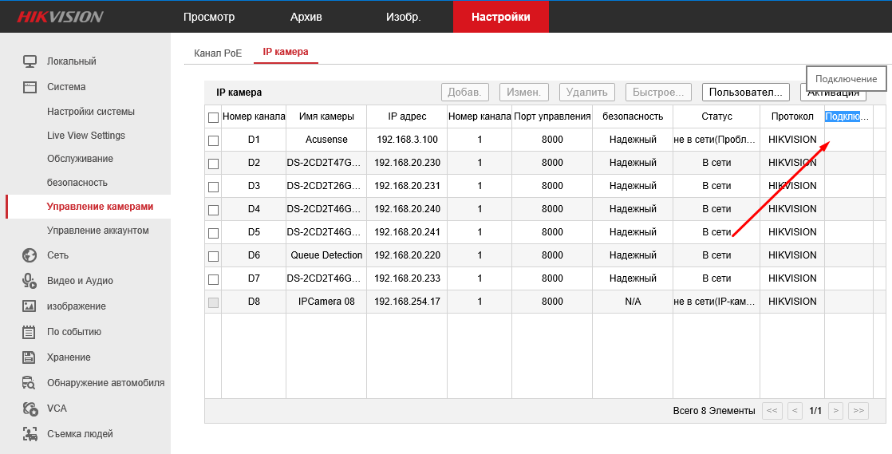892x454 pixels.
Task: Sort by the Статус column header
Action: [716, 116]
